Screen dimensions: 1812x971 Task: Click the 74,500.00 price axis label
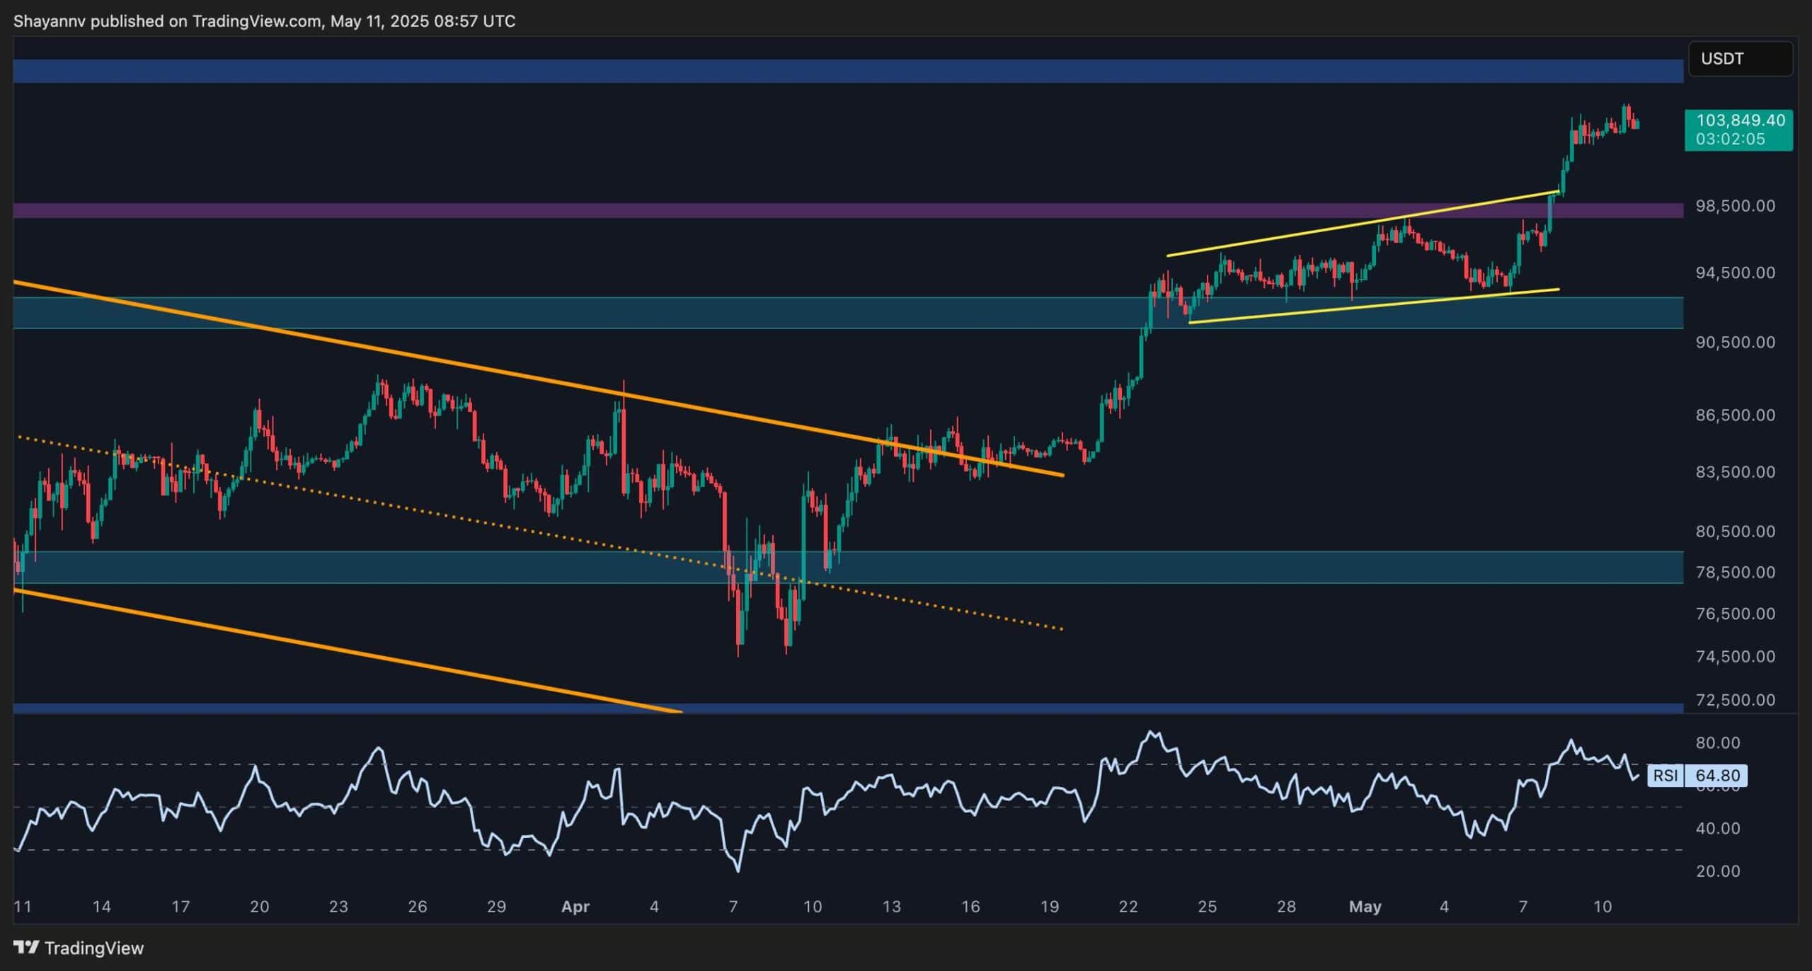pyautogui.click(x=1735, y=657)
